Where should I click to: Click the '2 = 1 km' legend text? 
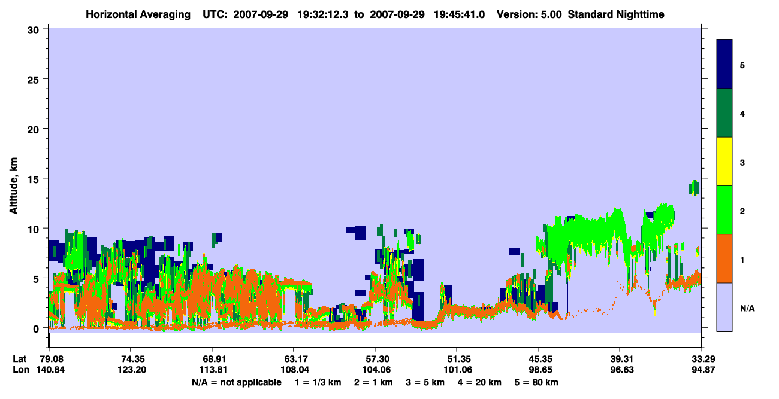[373, 382]
